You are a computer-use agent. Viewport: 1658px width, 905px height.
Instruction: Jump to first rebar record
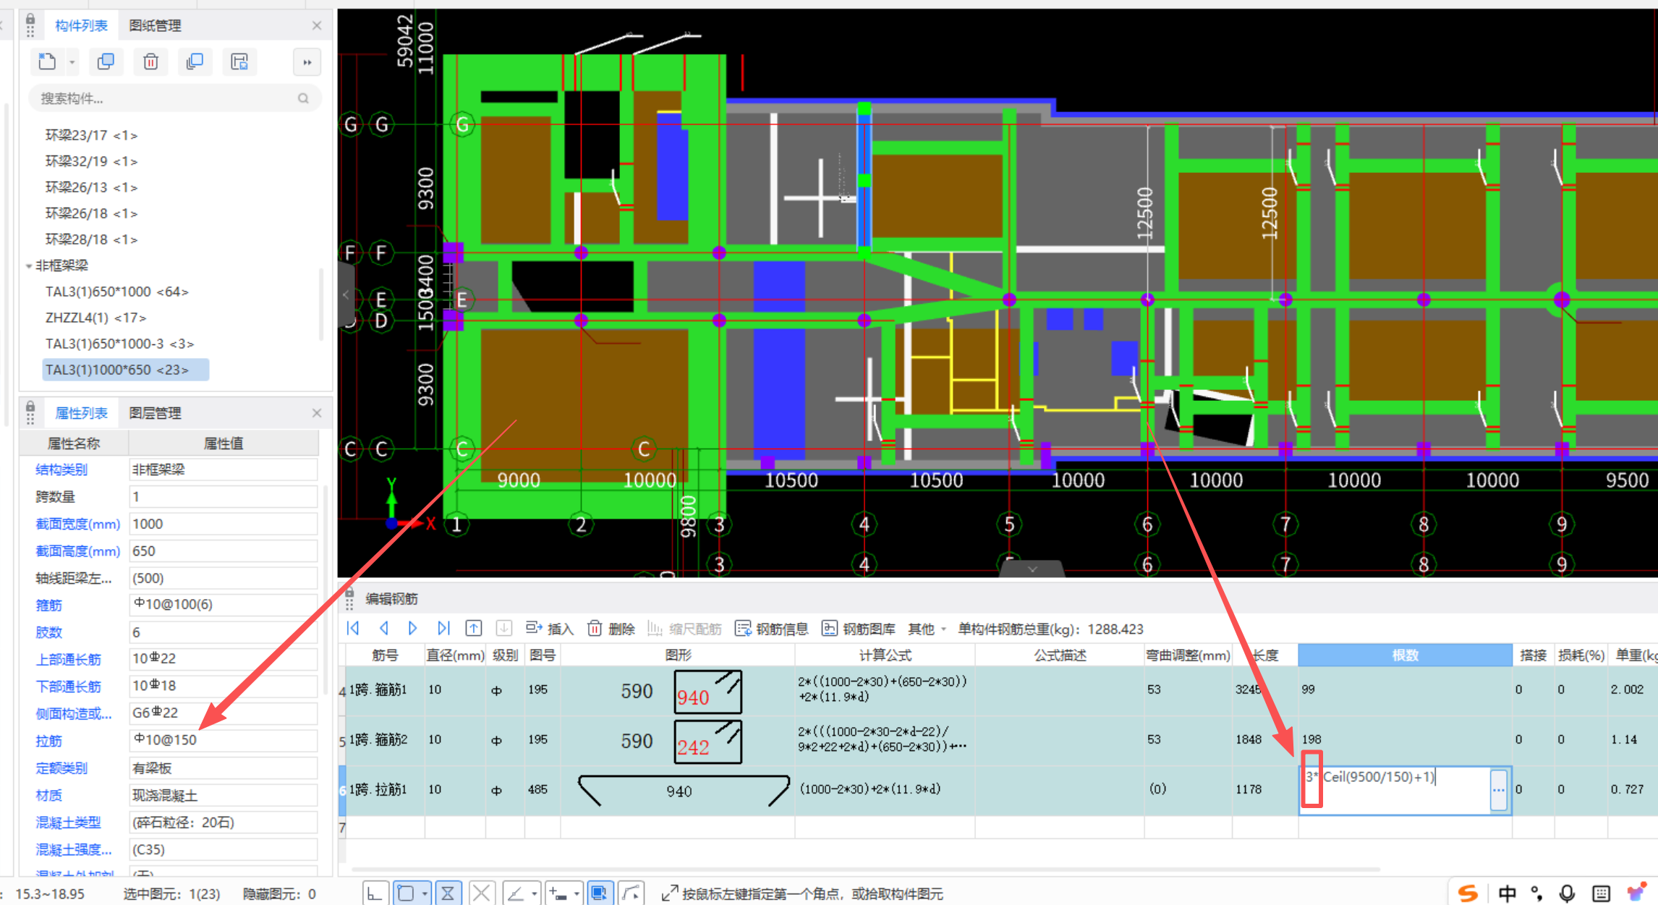[353, 629]
